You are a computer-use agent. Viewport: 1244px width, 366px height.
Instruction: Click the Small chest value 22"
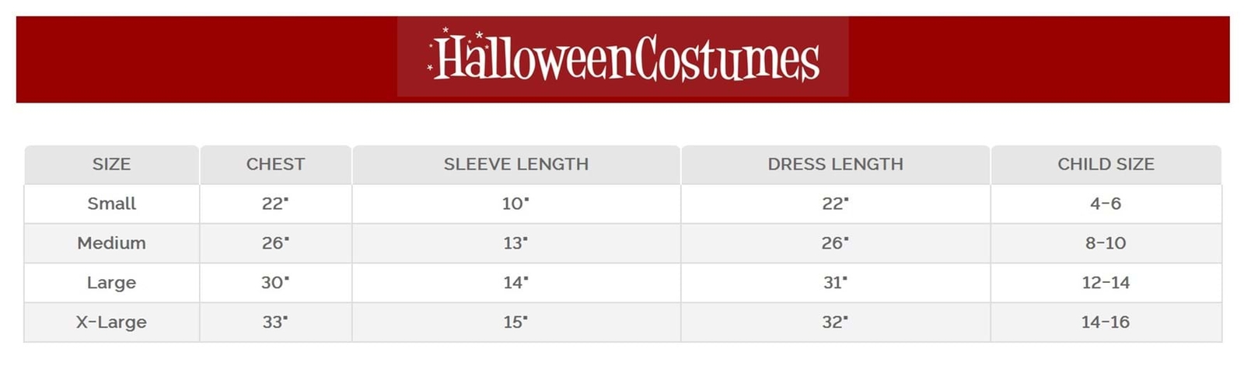pos(275,204)
